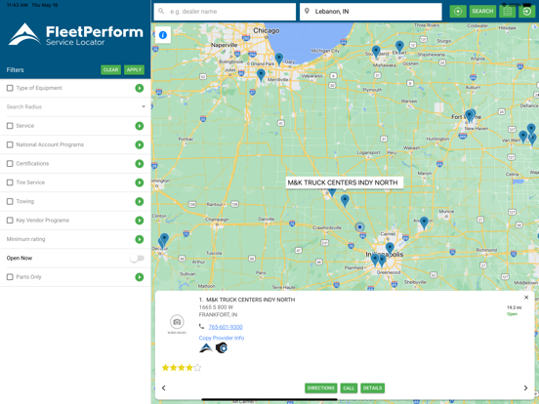Click the map pin under the M&K label
This screenshot has width=539, height=404.
point(345,201)
